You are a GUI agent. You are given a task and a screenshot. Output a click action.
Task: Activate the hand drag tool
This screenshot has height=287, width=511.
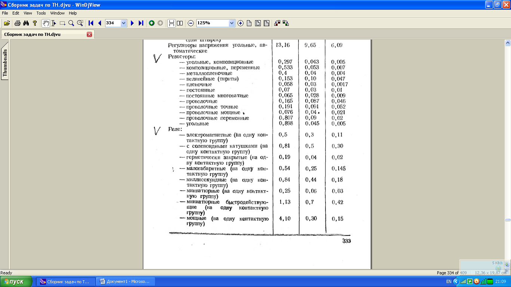(x=45, y=23)
